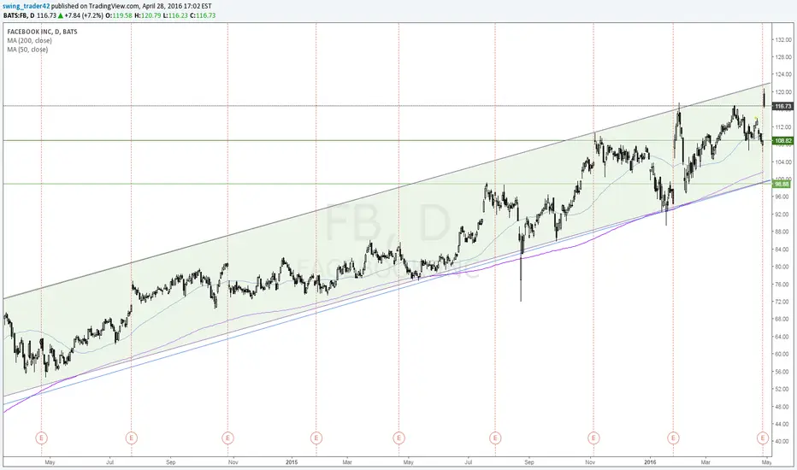Image resolution: width=797 pixels, height=470 pixels.
Task: Click the 98.88 green price level tag
Action: pyautogui.click(x=782, y=184)
